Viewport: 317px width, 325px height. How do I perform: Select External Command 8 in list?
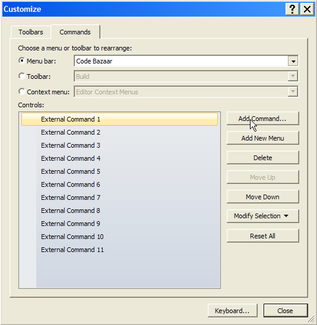[119, 211]
